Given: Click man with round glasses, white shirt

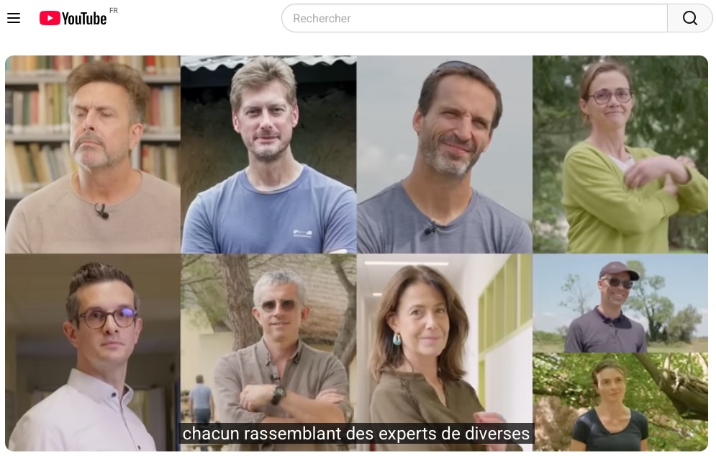Looking at the screenshot, I should pos(93,352).
